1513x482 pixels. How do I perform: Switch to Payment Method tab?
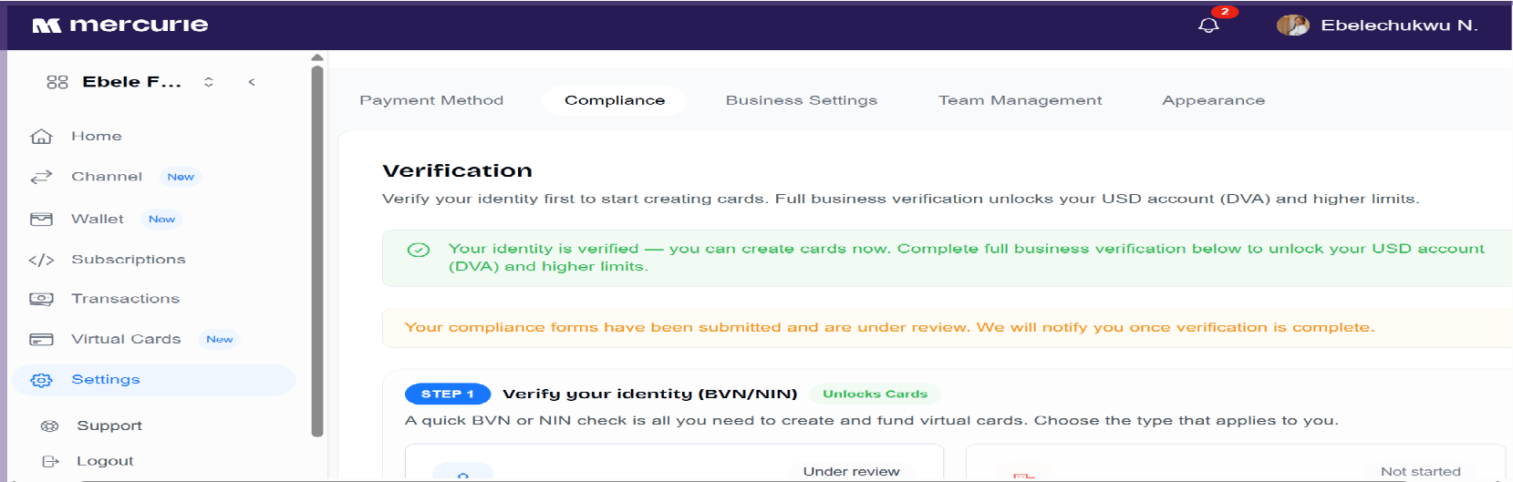click(x=431, y=100)
